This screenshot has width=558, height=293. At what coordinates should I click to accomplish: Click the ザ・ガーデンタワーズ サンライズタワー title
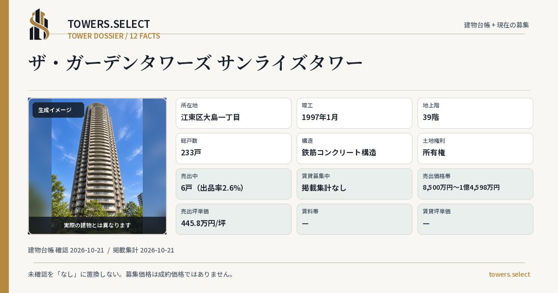point(195,63)
